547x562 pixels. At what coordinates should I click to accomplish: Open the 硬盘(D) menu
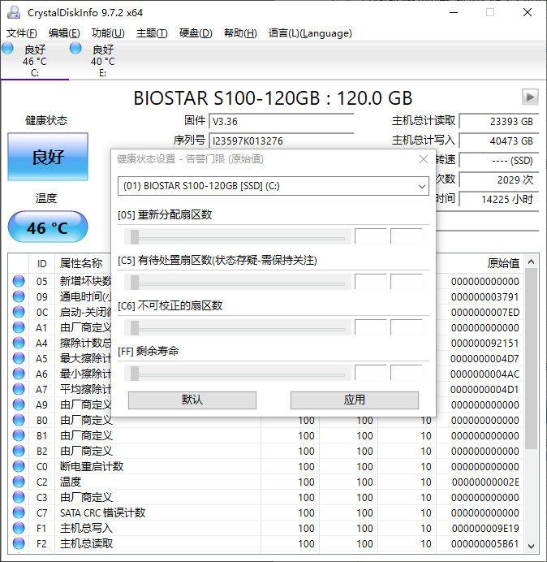(196, 33)
